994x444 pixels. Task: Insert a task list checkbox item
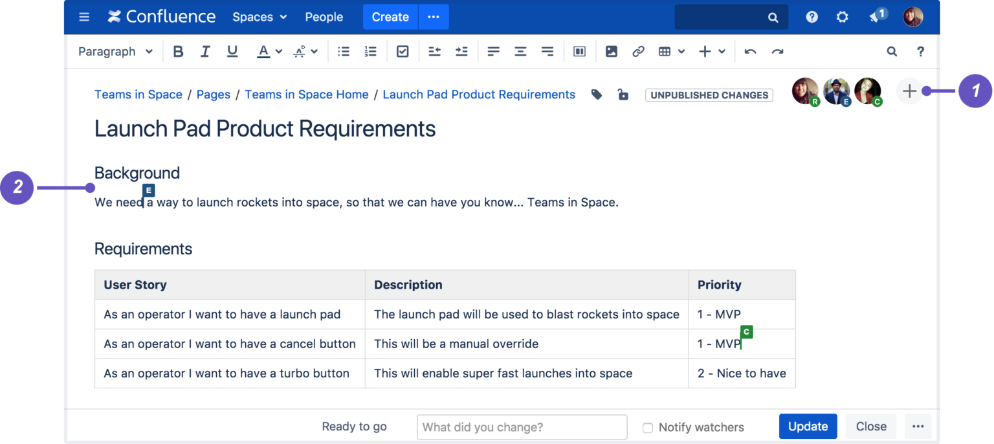[x=403, y=51]
